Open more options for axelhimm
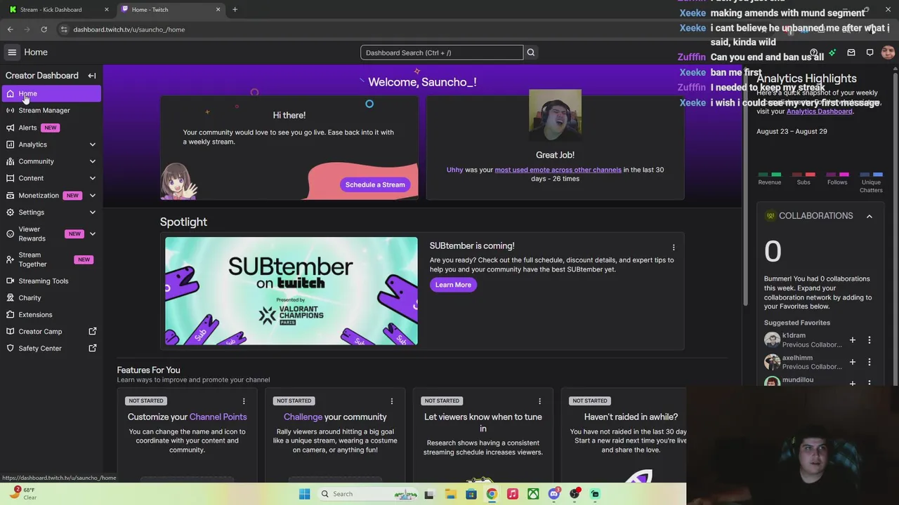899x505 pixels. 869,362
